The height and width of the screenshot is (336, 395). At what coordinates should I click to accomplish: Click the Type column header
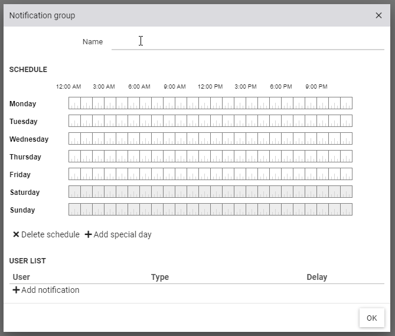pos(160,277)
